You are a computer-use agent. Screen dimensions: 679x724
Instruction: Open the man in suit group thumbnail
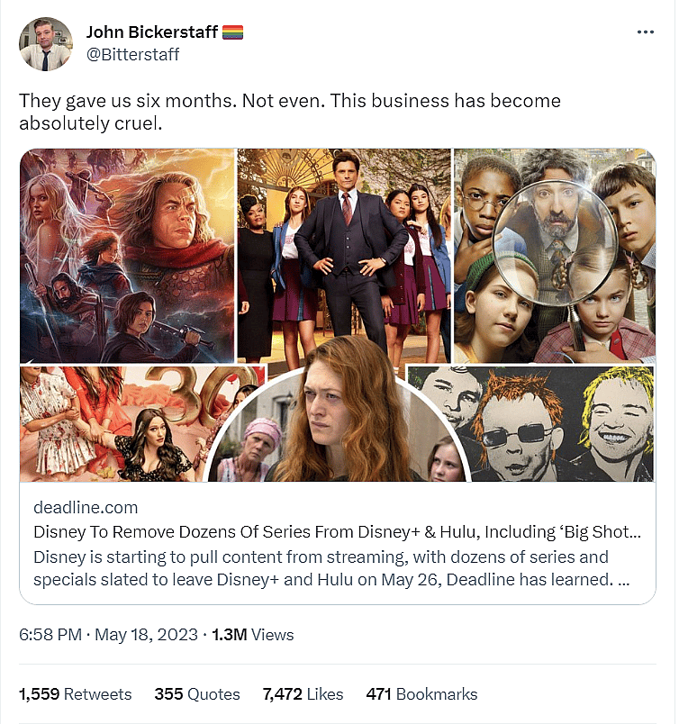click(343, 243)
